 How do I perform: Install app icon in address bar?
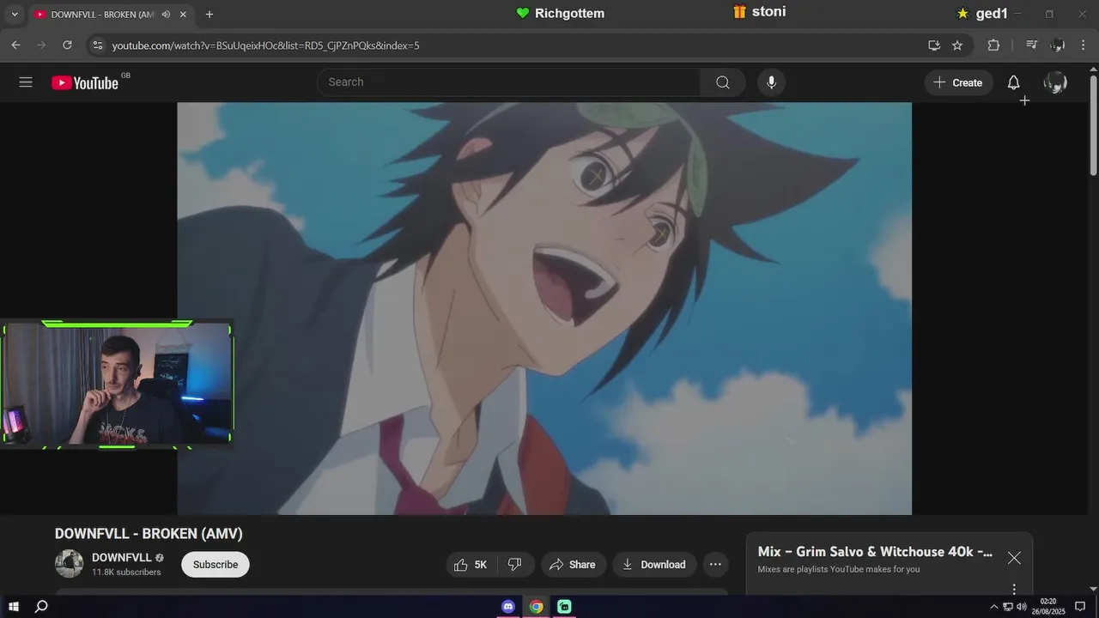(x=934, y=45)
